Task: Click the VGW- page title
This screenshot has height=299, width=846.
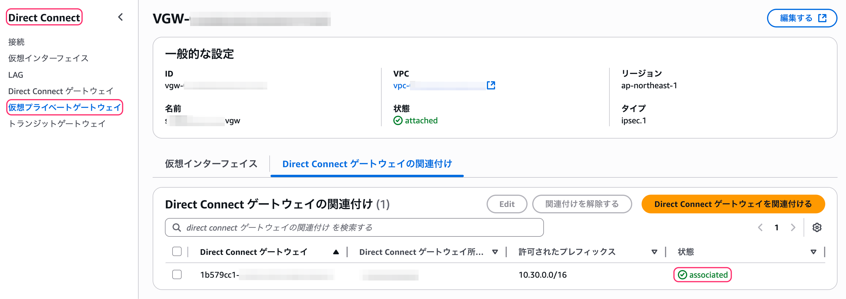Action: click(x=241, y=19)
